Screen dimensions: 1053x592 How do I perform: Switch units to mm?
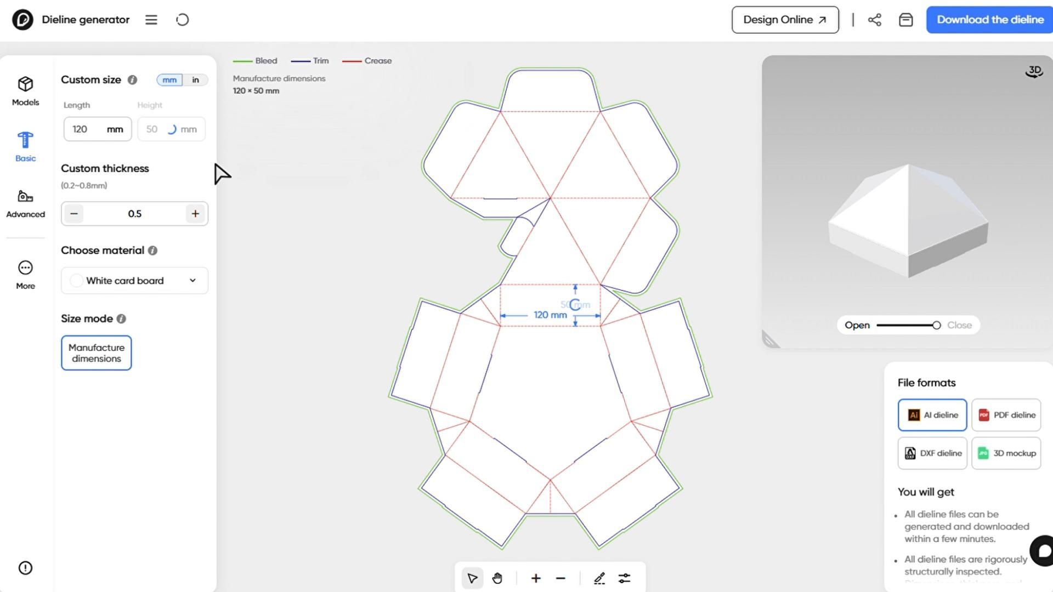(169, 80)
